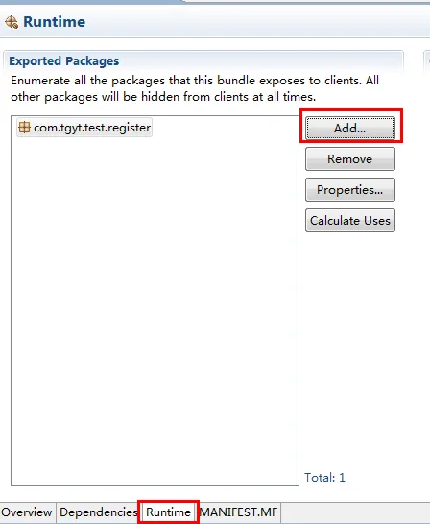Open the MANIFEST.MF source tab

[239, 512]
